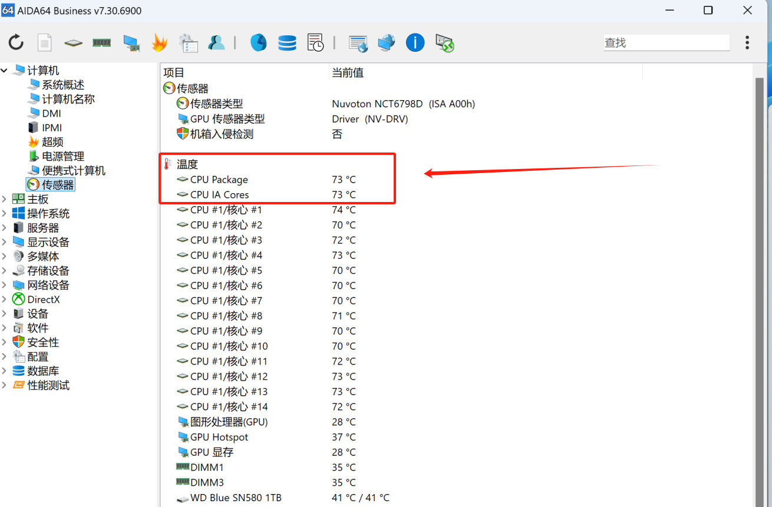Click the CPU chip toolbar icon
Viewport: 772px width, 507px height.
coord(74,42)
